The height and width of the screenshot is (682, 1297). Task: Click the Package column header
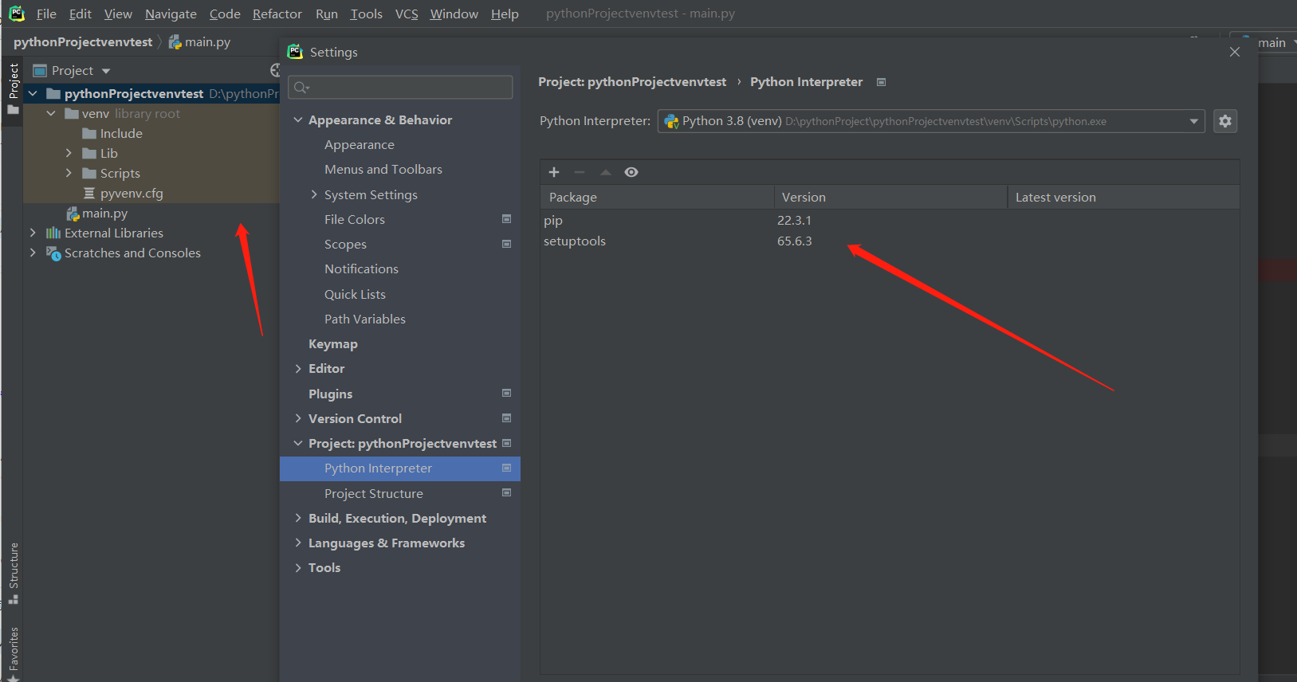tap(657, 198)
